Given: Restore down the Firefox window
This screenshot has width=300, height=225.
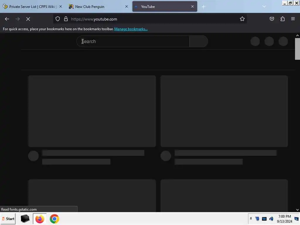Looking at the screenshot, I should 290,3.
